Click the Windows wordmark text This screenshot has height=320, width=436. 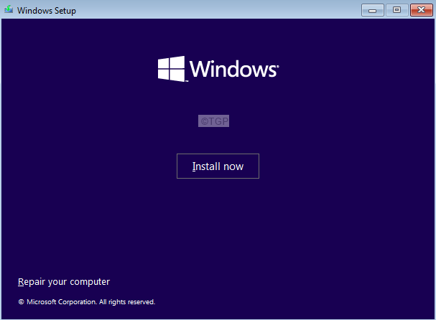point(233,70)
